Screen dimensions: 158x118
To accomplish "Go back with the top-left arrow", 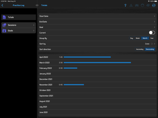I will 2,5.
